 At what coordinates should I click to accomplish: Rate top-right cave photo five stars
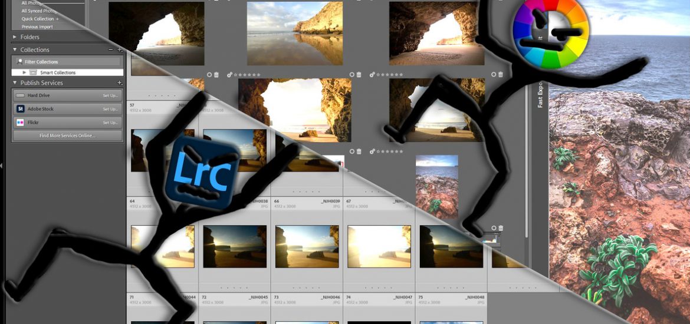[x=401, y=75]
